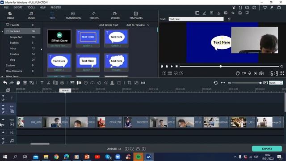
Task: Toggle the lock on the text track
Action: click(3, 100)
